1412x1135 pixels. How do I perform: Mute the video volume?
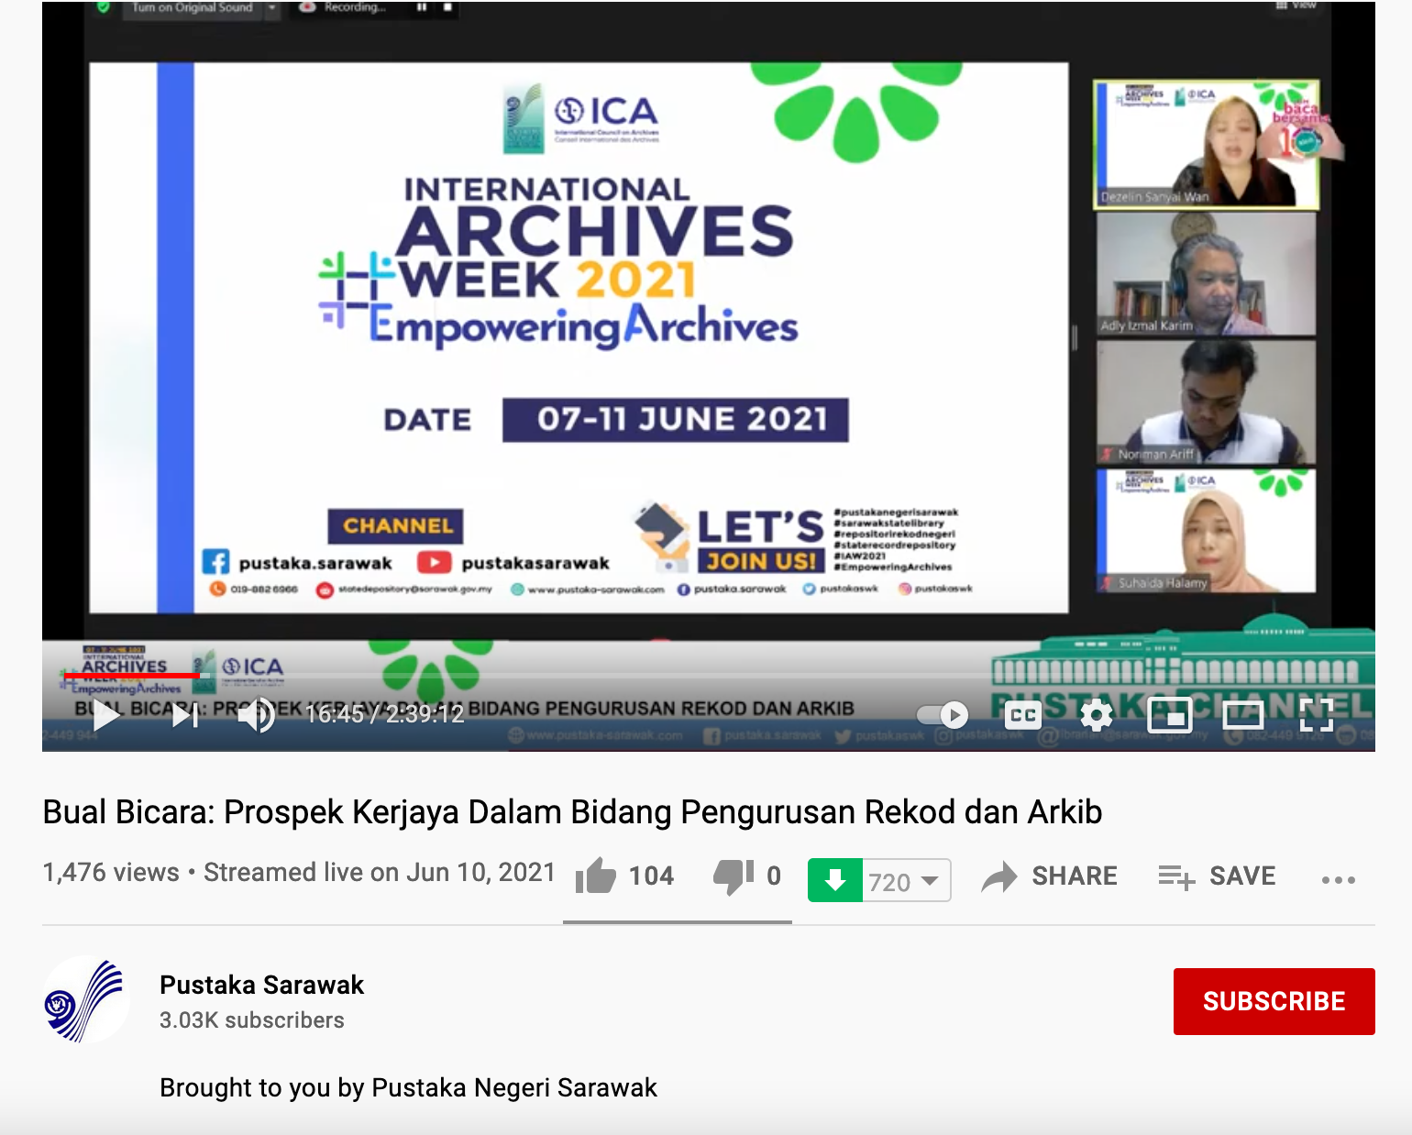tap(257, 715)
